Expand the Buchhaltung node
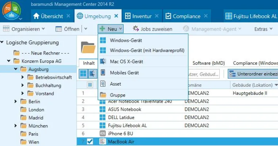This screenshot has height=146, width=278. [23, 85]
